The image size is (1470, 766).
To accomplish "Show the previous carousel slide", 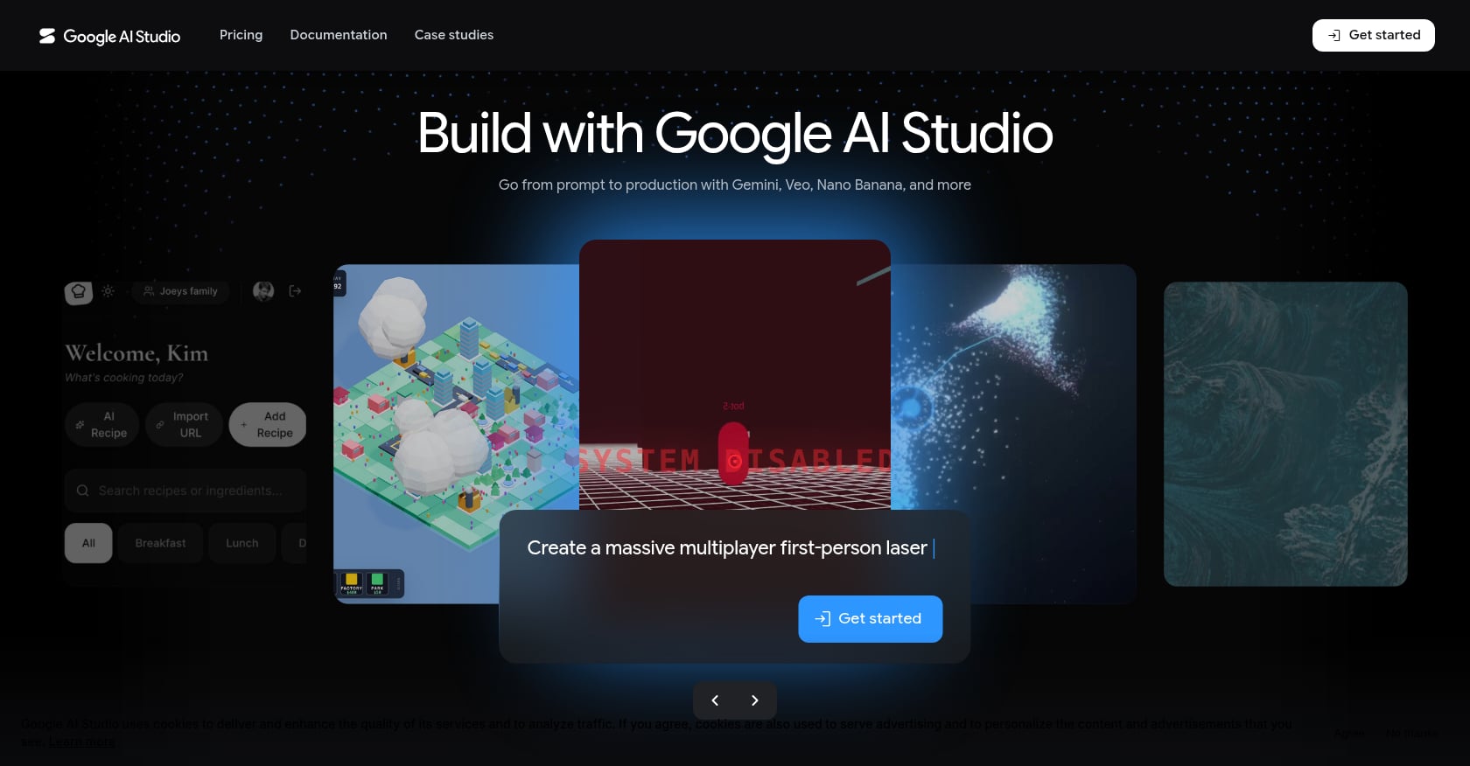I will [x=715, y=700].
